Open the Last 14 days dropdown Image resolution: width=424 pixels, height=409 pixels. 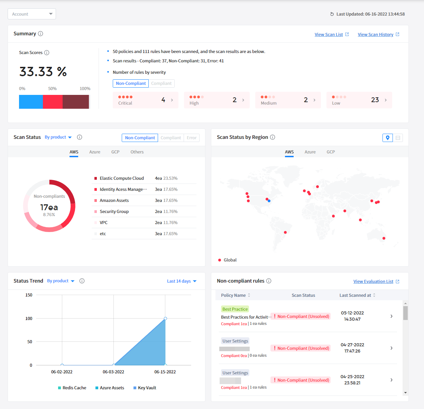(x=182, y=281)
